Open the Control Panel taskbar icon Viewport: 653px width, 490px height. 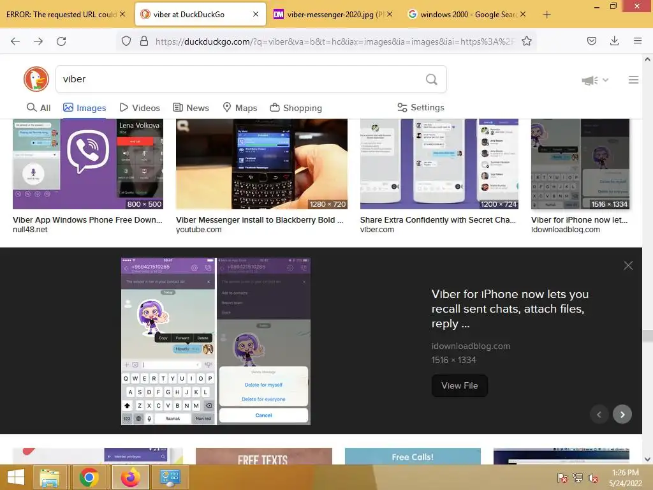[170, 477]
